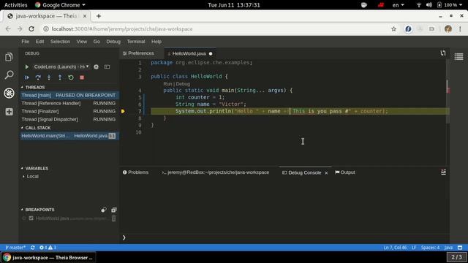Select Thread [main] paused on breakpoint

tap(69, 95)
